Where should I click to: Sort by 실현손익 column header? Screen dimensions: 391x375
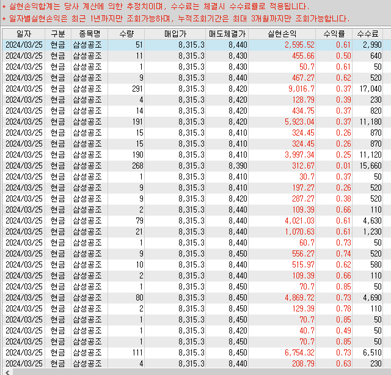tap(282, 34)
